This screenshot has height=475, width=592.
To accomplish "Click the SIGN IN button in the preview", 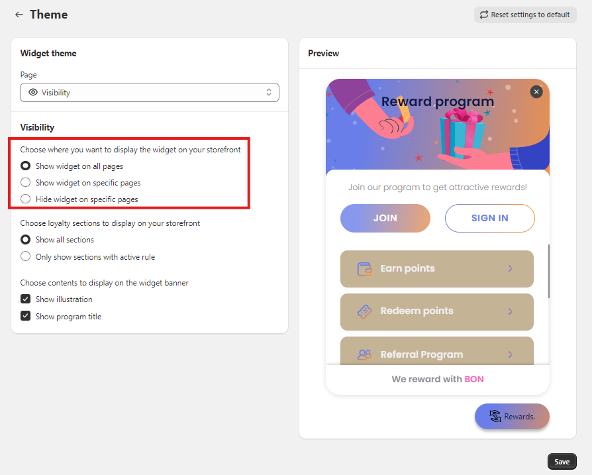I will 489,217.
